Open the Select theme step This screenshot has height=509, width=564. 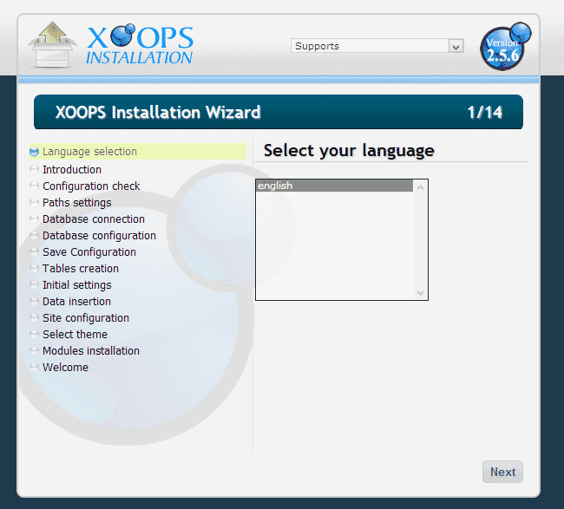75,335
